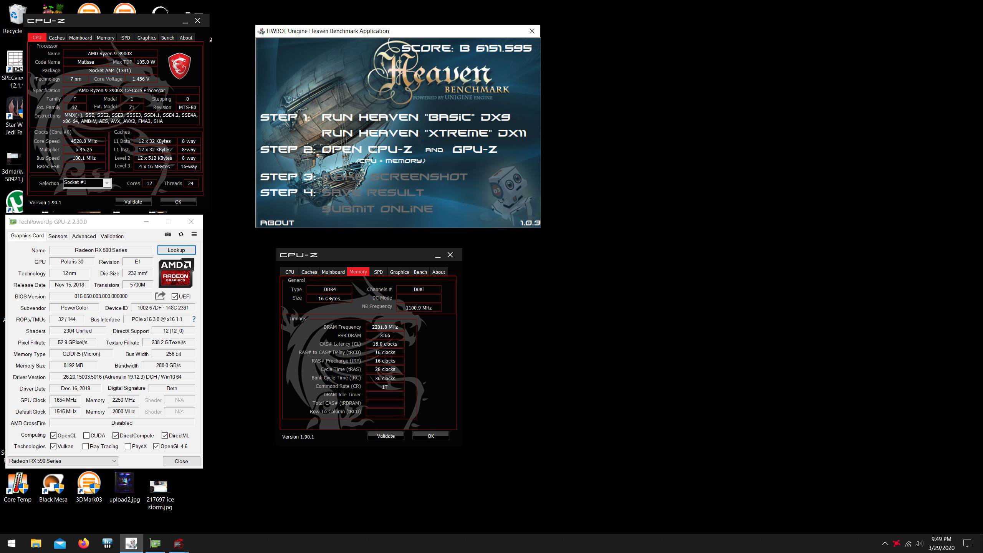This screenshot has width=983, height=553.
Task: Click the AMD Radeon Graphics logo in GPU-Z
Action: (176, 273)
